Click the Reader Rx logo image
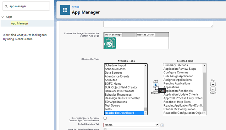 110,43
